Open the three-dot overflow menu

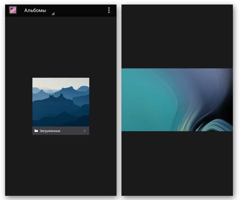tap(109, 10)
